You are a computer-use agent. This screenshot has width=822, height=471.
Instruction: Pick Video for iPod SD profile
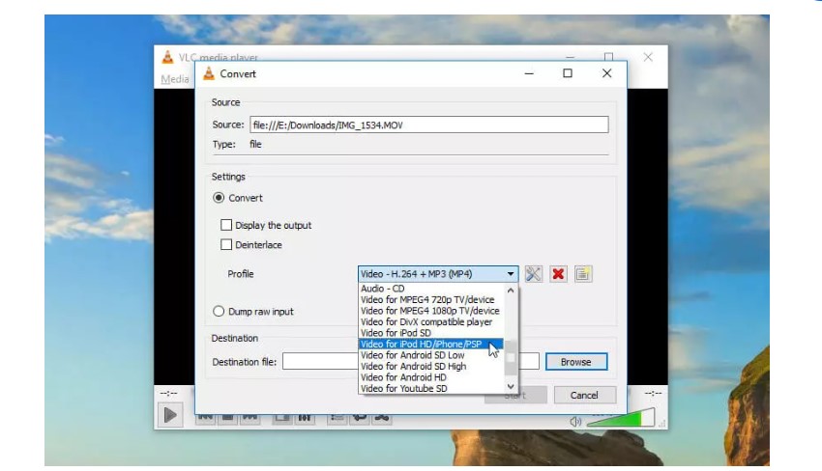[x=431, y=333]
